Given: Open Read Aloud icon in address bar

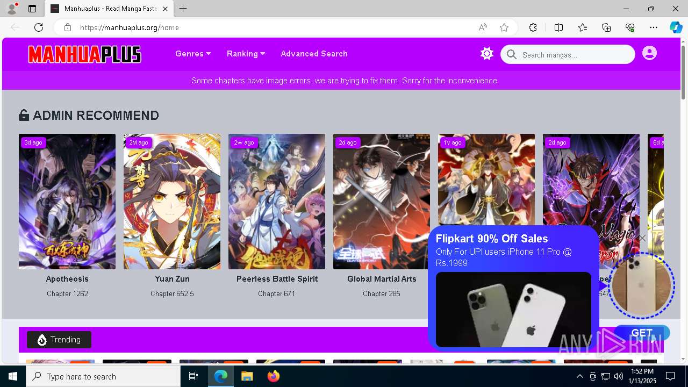Looking at the screenshot, I should pyautogui.click(x=483, y=27).
